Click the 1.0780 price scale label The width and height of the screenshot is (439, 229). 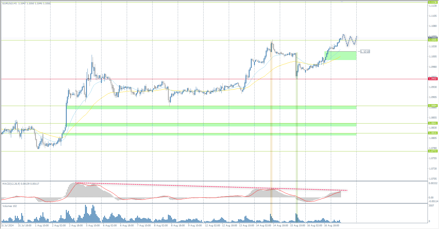pyautogui.click(x=433, y=148)
